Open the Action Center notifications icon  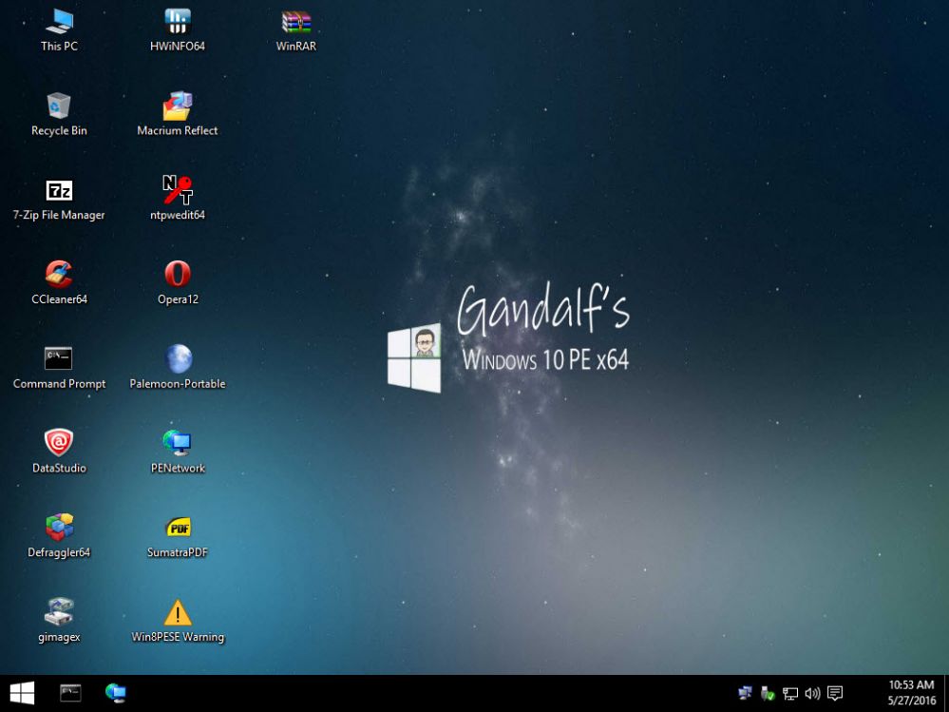click(x=835, y=693)
